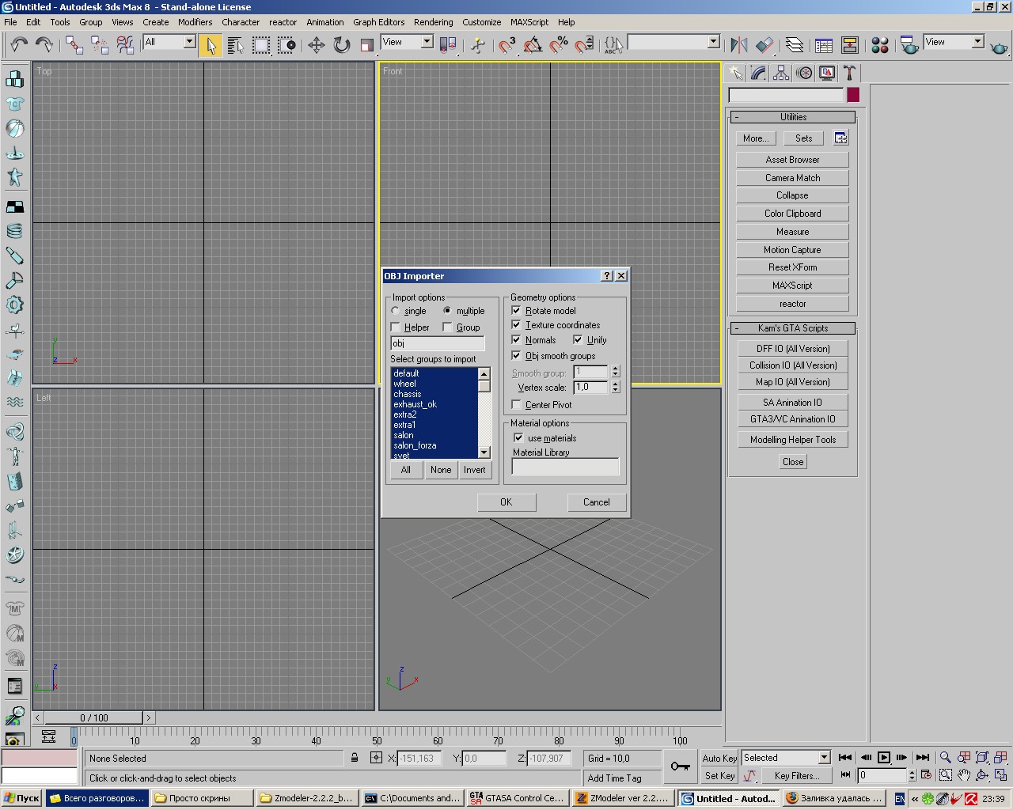Image resolution: width=1013 pixels, height=810 pixels.
Task: Click the Go to End playback button
Action: pyautogui.click(x=922, y=757)
